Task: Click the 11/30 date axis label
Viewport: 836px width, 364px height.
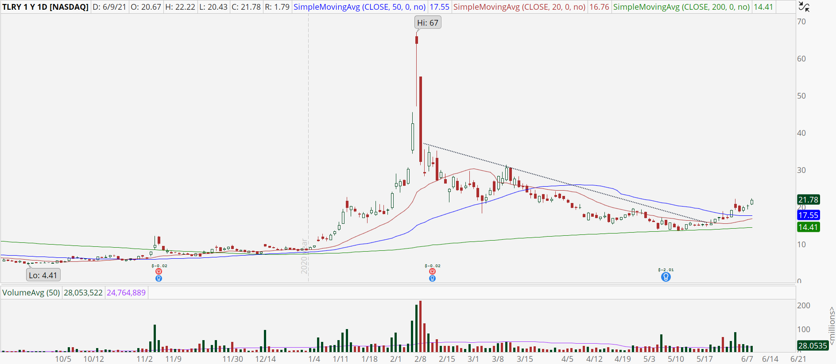Action: [x=233, y=359]
